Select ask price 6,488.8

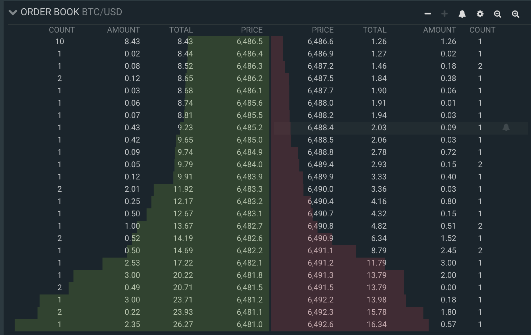pos(321,152)
